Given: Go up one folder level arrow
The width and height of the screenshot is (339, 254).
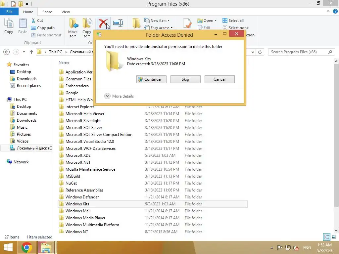Looking at the screenshot, I should click(x=31, y=52).
